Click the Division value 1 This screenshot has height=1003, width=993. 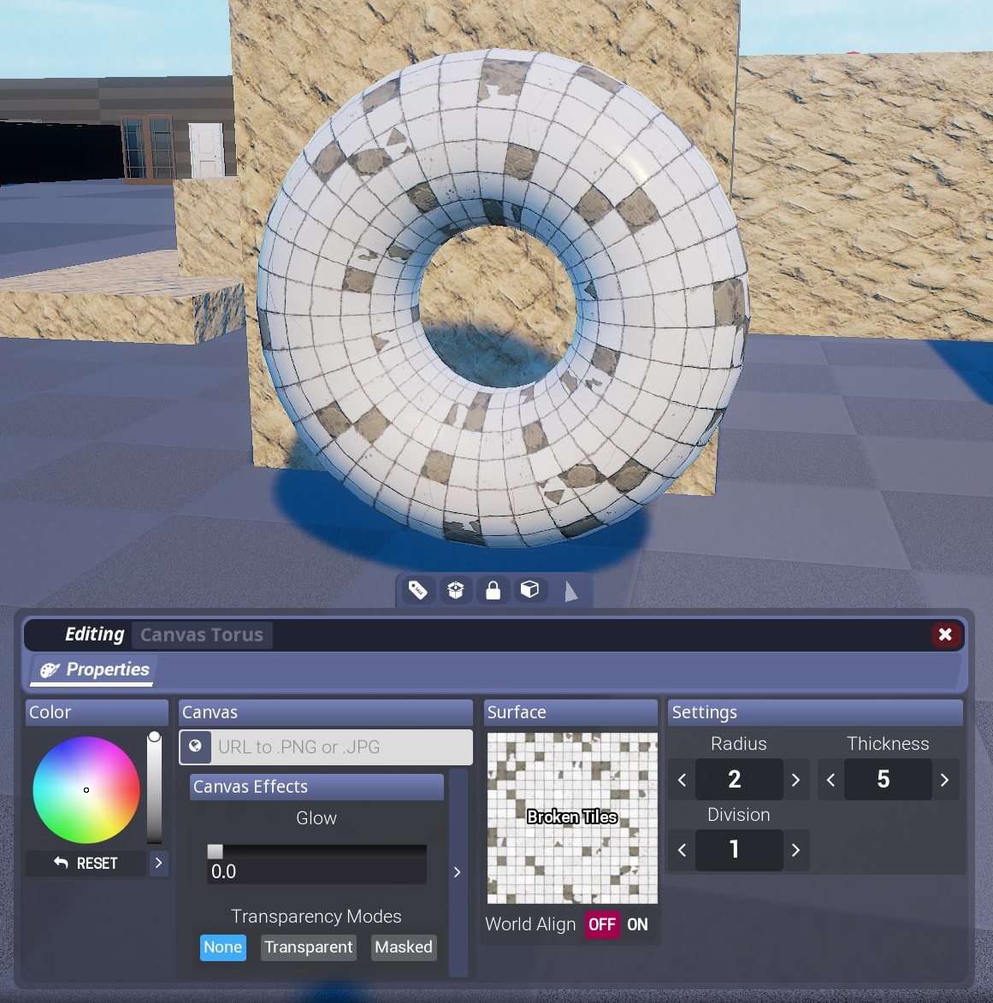tap(739, 849)
